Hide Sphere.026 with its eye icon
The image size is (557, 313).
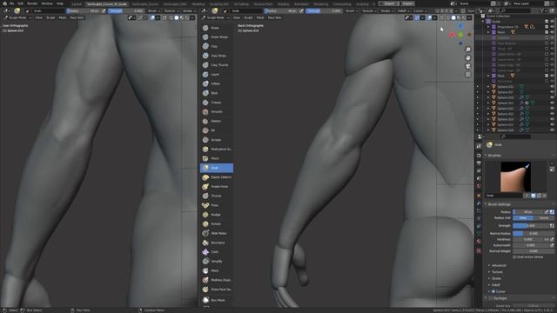coord(552,130)
